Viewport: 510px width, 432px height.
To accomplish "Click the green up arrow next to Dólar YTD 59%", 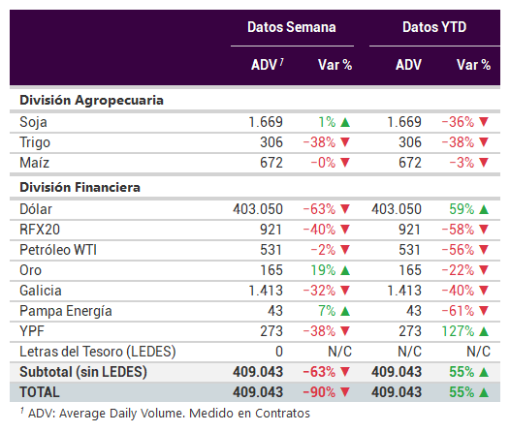I will tap(484, 209).
